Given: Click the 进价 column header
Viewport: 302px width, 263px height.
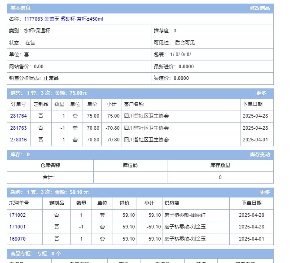Looking at the screenshot, I should pyautogui.click(x=124, y=203).
